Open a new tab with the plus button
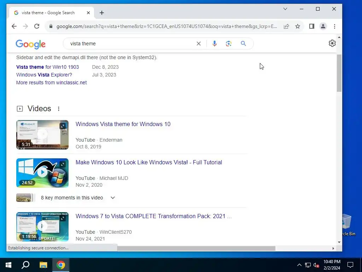 pos(102,13)
